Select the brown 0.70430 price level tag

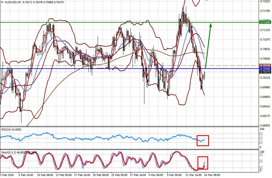coord(265,65)
